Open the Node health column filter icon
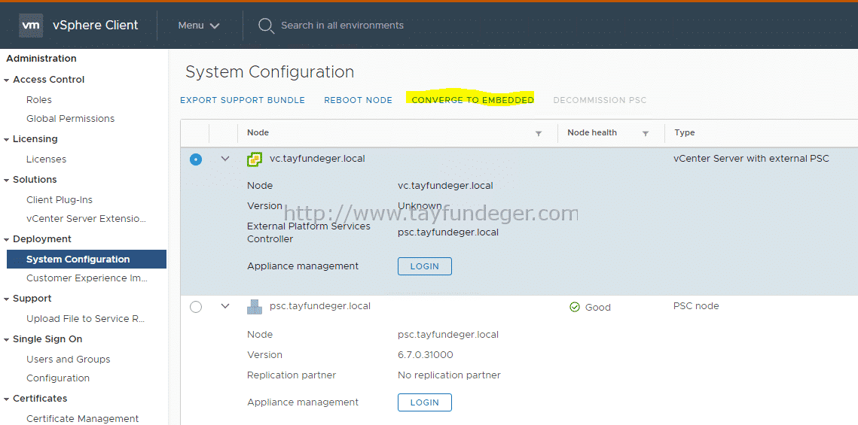Viewport: 858px width, 425px height. click(x=645, y=133)
